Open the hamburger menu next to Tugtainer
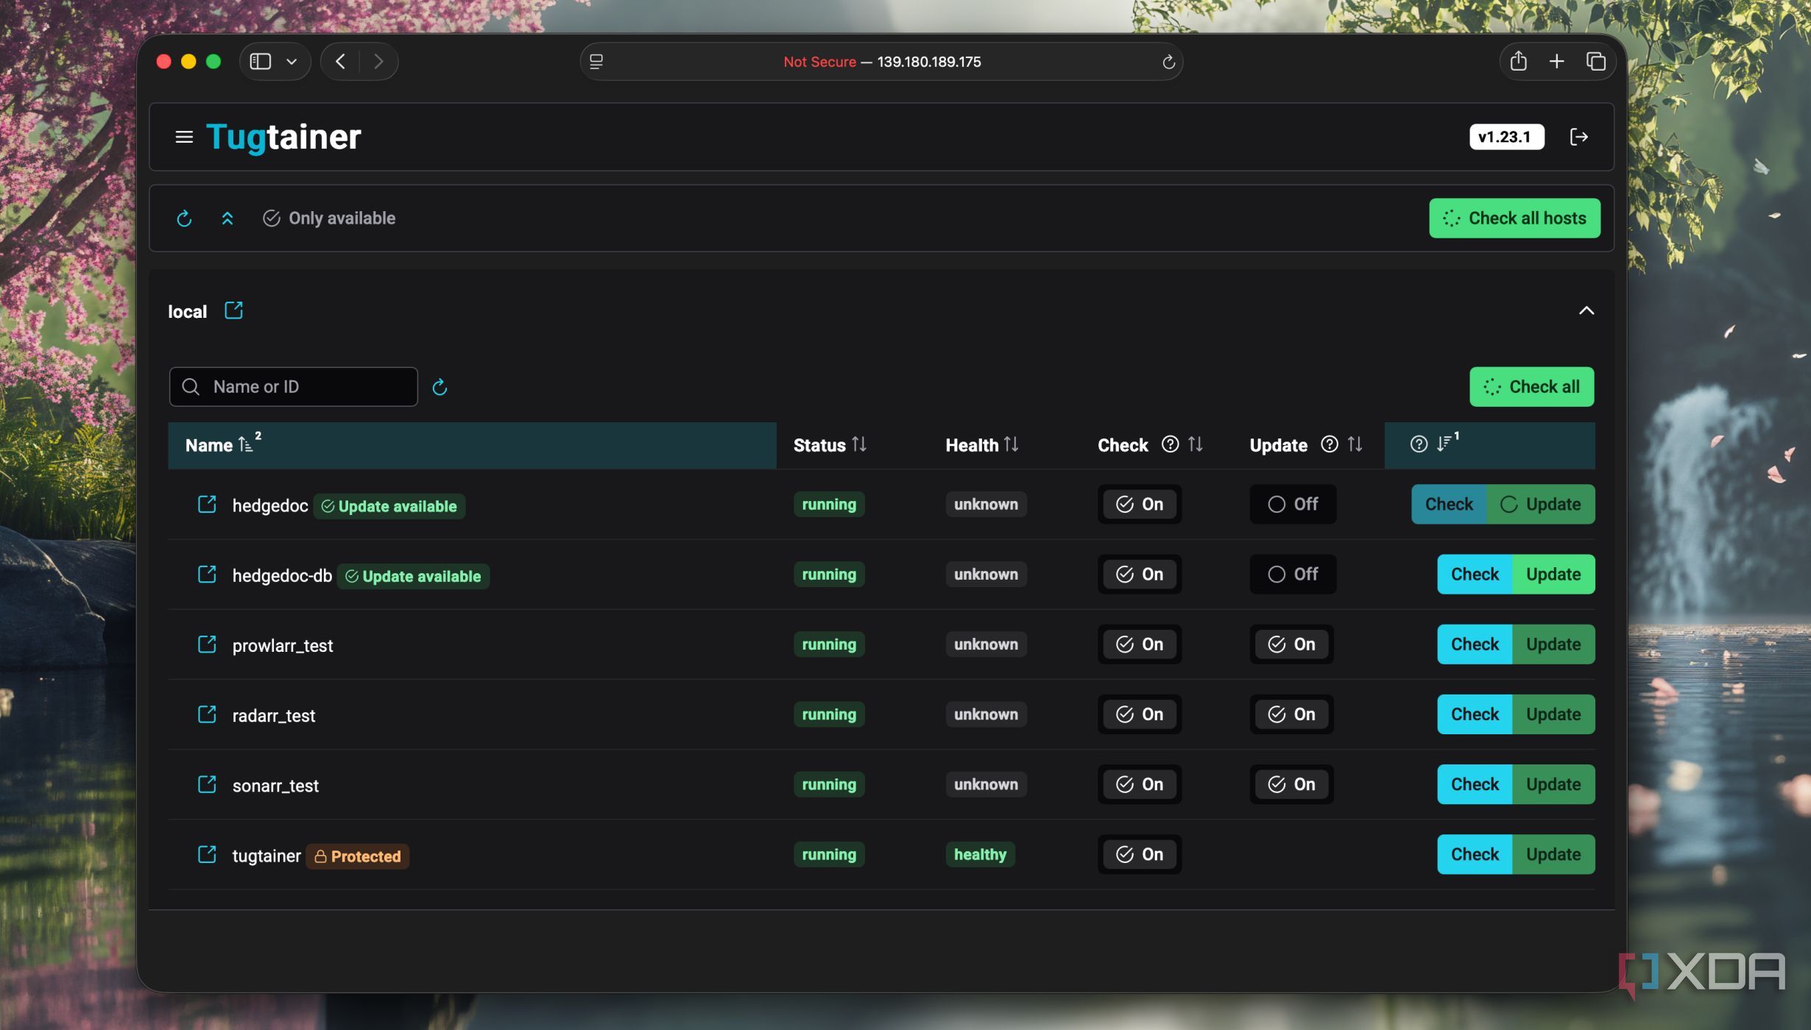Image resolution: width=1811 pixels, height=1030 pixels. (x=184, y=137)
